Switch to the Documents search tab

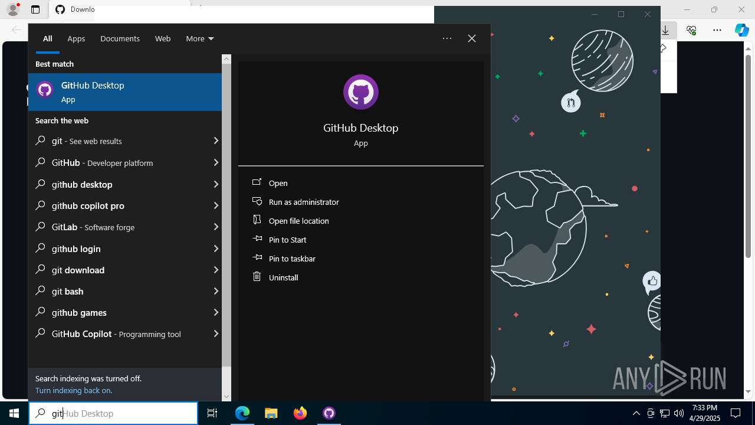click(120, 38)
